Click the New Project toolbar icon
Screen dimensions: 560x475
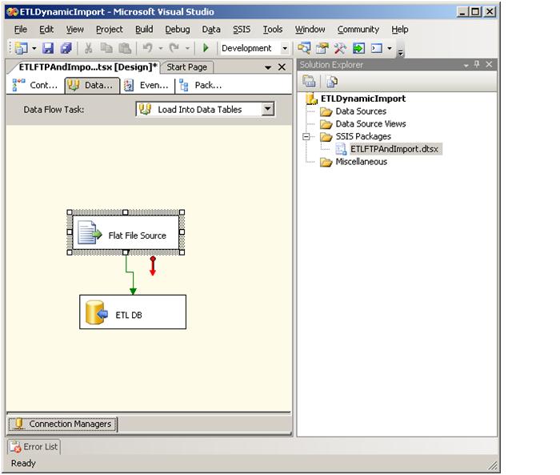[21, 48]
